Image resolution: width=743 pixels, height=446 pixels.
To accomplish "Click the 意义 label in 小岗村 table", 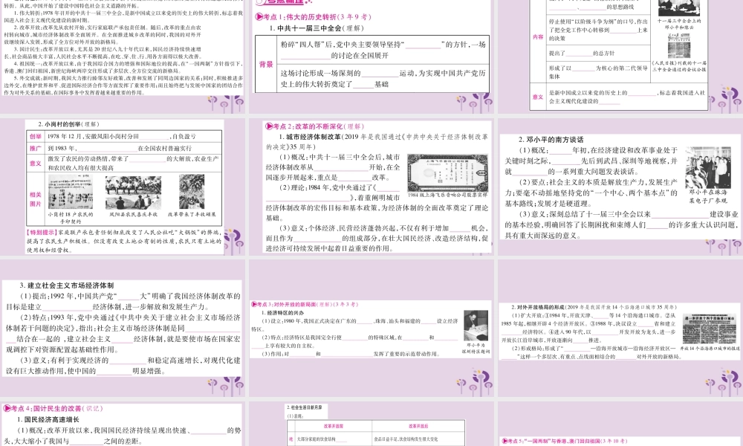I will point(36,163).
